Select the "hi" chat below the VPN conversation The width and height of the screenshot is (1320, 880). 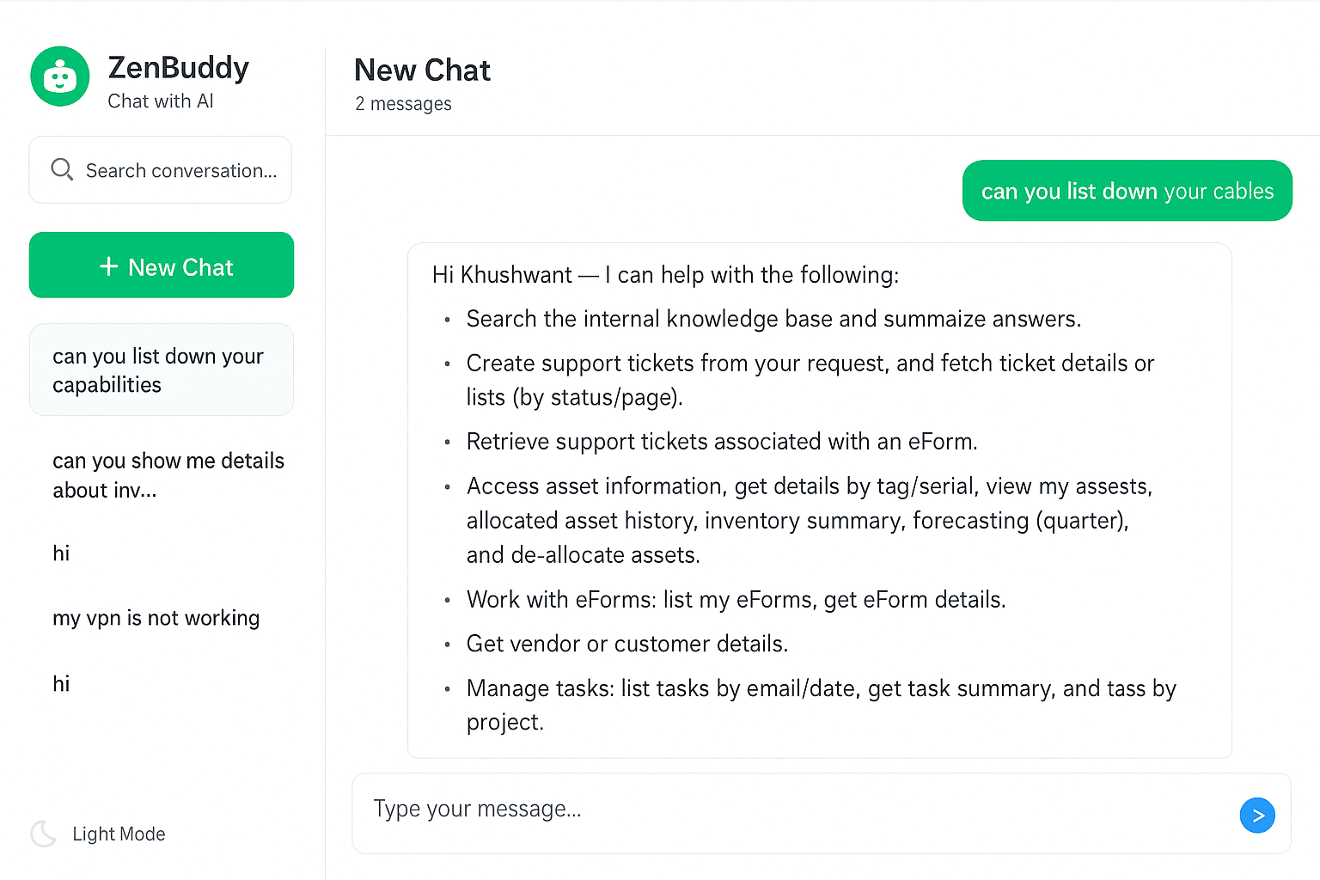click(x=62, y=684)
